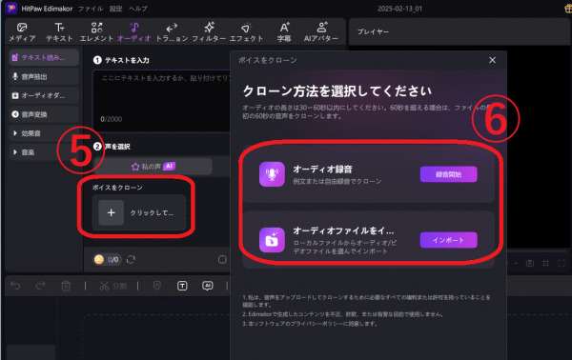The image size is (572, 360).
Task: Click the AI caption icon in timeline toolbar
Action: click(208, 286)
